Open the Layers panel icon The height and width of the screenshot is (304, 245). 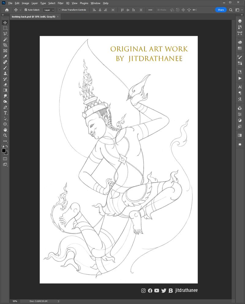pos(240,21)
